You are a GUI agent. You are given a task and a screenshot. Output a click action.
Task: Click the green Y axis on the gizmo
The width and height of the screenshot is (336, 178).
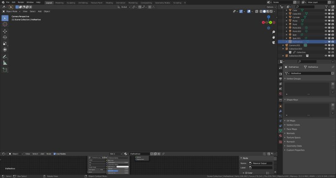(270, 22)
